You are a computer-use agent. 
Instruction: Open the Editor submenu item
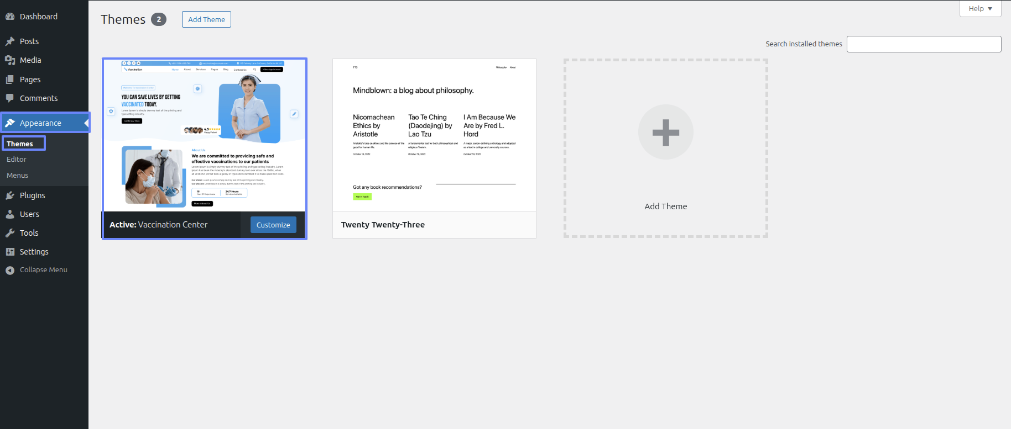[x=17, y=159]
